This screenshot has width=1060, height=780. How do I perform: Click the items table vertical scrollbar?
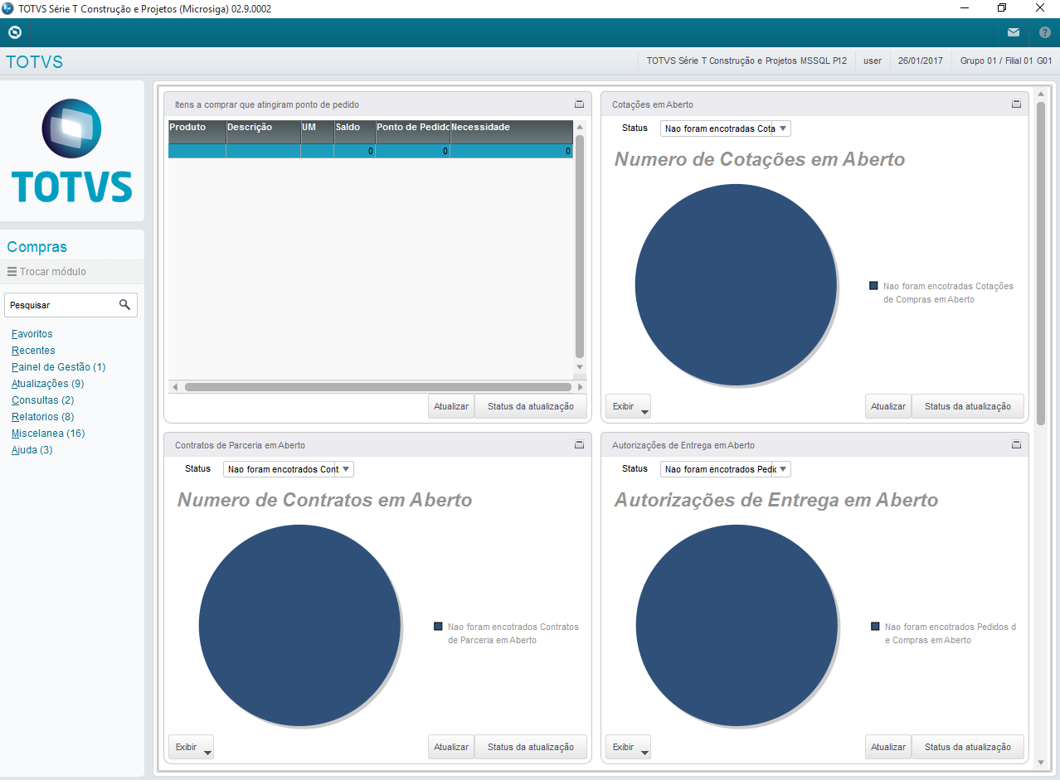580,246
